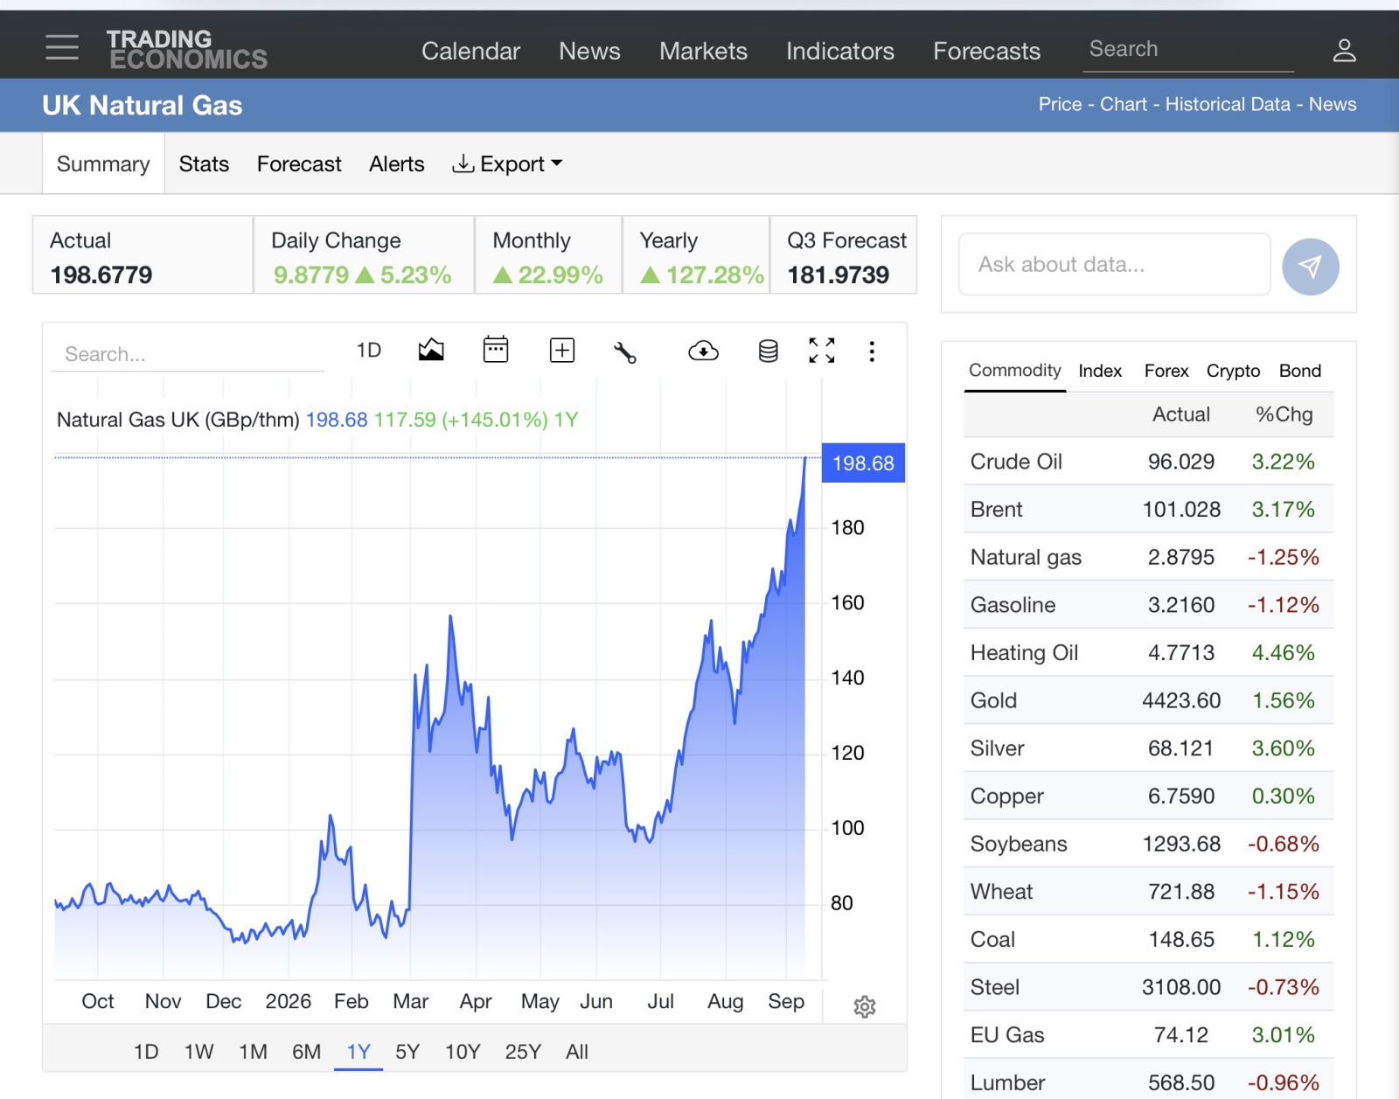Switch to the Forecast tab
This screenshot has height=1099, width=1399.
299,164
